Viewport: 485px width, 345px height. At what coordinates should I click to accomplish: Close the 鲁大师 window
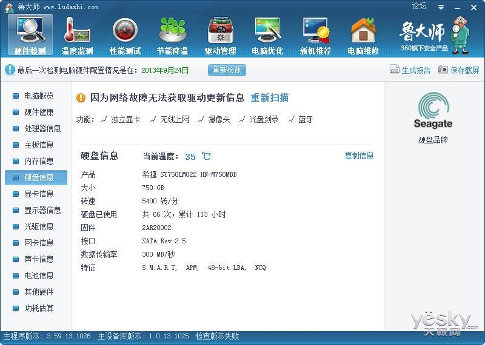coord(474,8)
